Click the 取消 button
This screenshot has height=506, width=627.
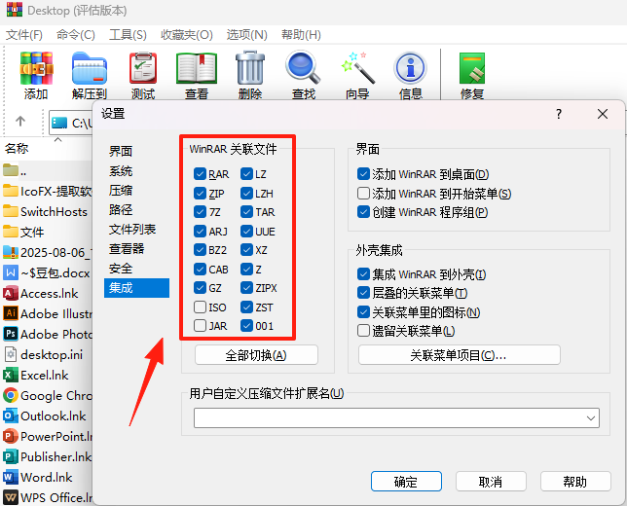click(x=491, y=482)
